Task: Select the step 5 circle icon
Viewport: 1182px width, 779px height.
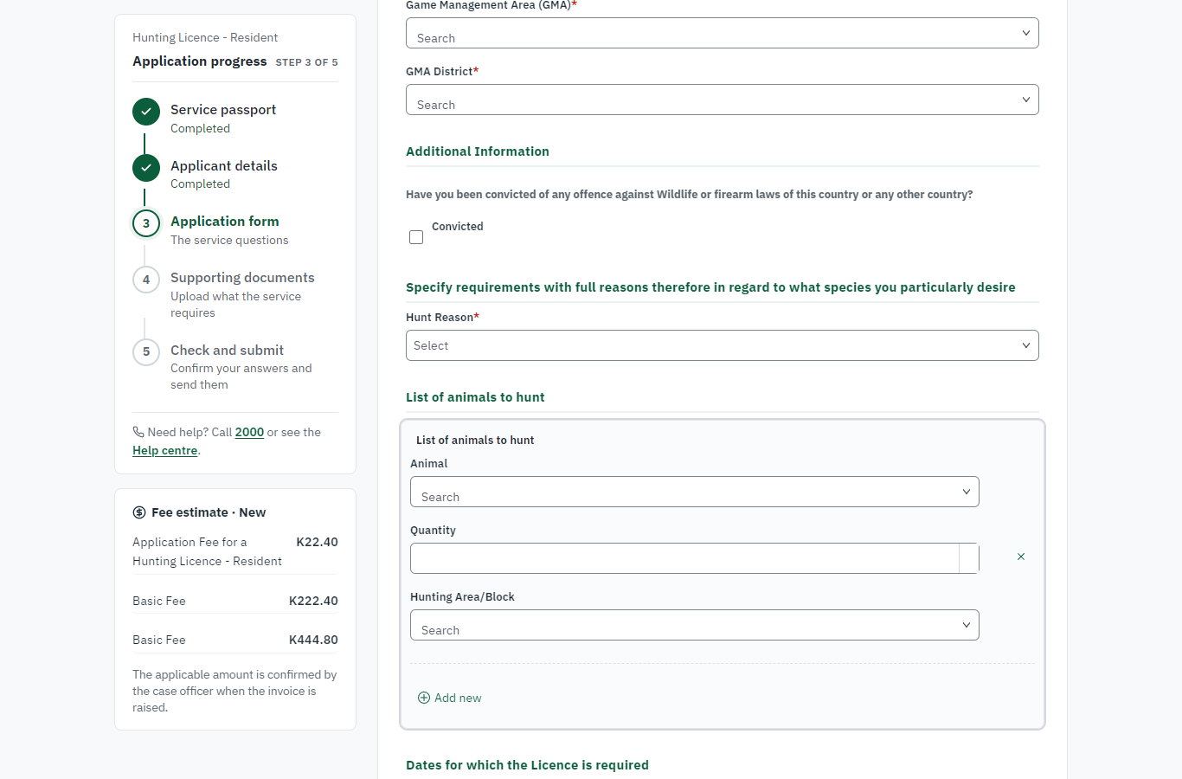Action: click(x=146, y=352)
